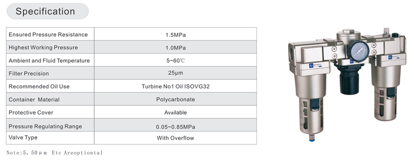Image resolution: width=414 pixels, height=161 pixels.
Task: Click the 0.05~0.85MPa regulating range value
Action: pos(176,127)
